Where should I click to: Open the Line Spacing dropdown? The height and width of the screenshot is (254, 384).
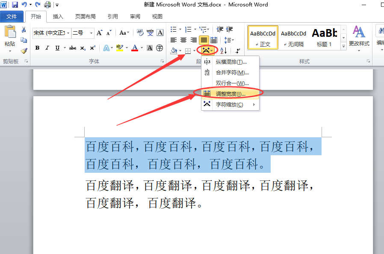tap(229, 40)
